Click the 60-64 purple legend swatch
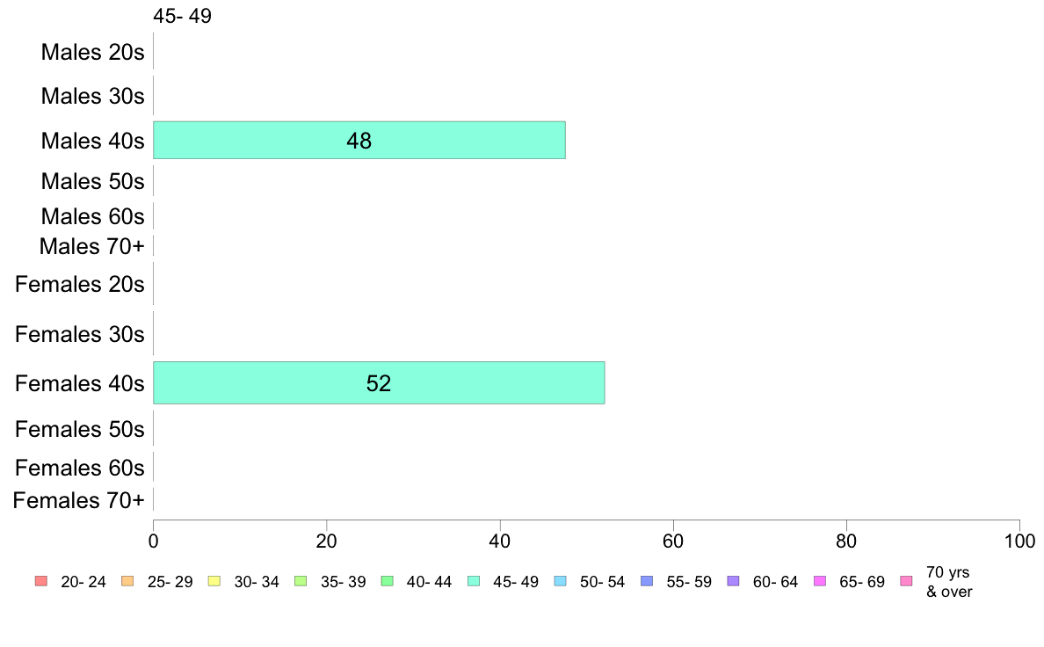The image size is (1044, 647). click(x=733, y=581)
